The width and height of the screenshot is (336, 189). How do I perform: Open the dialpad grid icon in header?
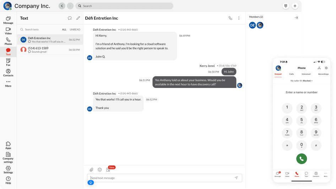tap(286, 6)
